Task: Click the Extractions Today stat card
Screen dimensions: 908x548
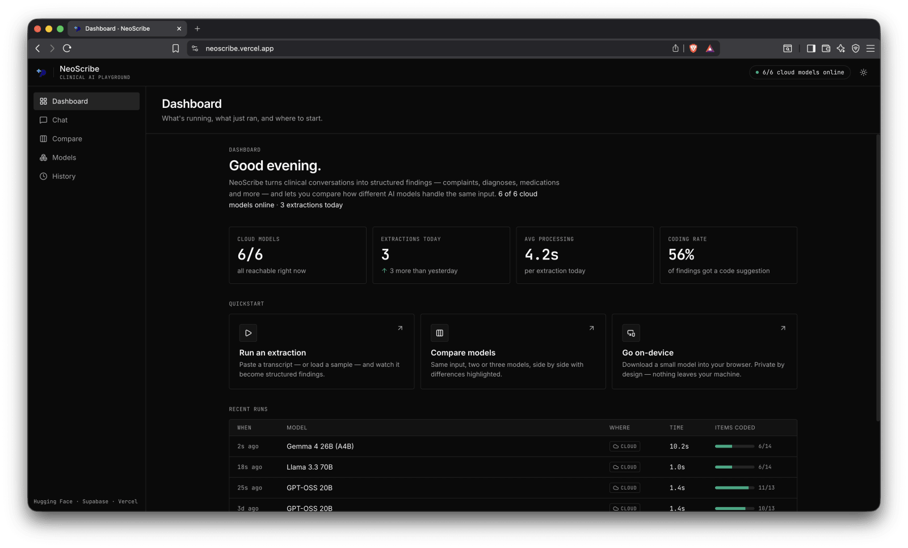Action: pos(442,256)
